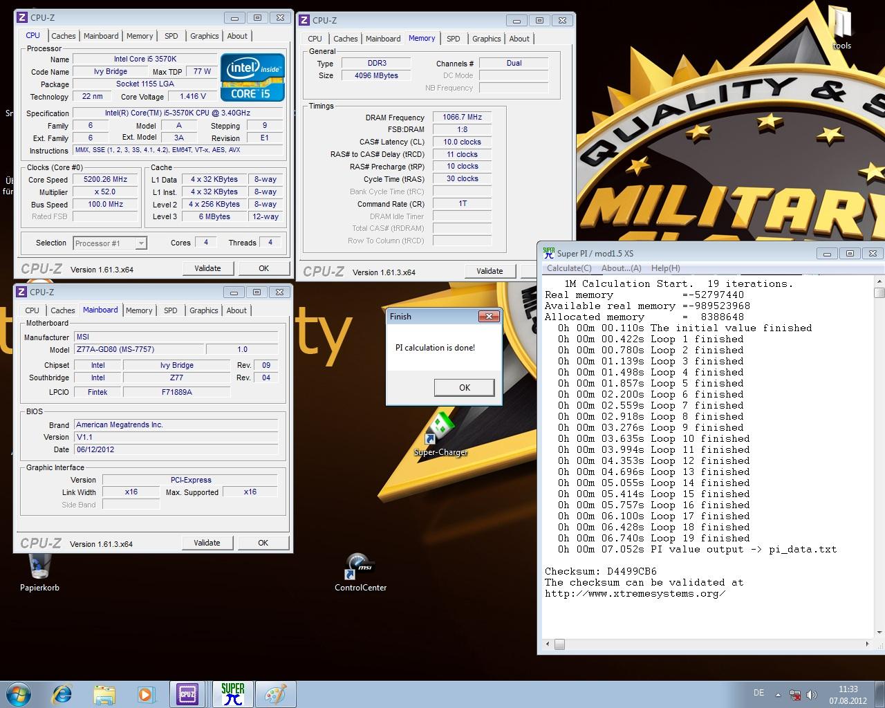This screenshot has height=708, width=885.
Task: Click the Loop 19 finished line
Action: click(x=654, y=539)
